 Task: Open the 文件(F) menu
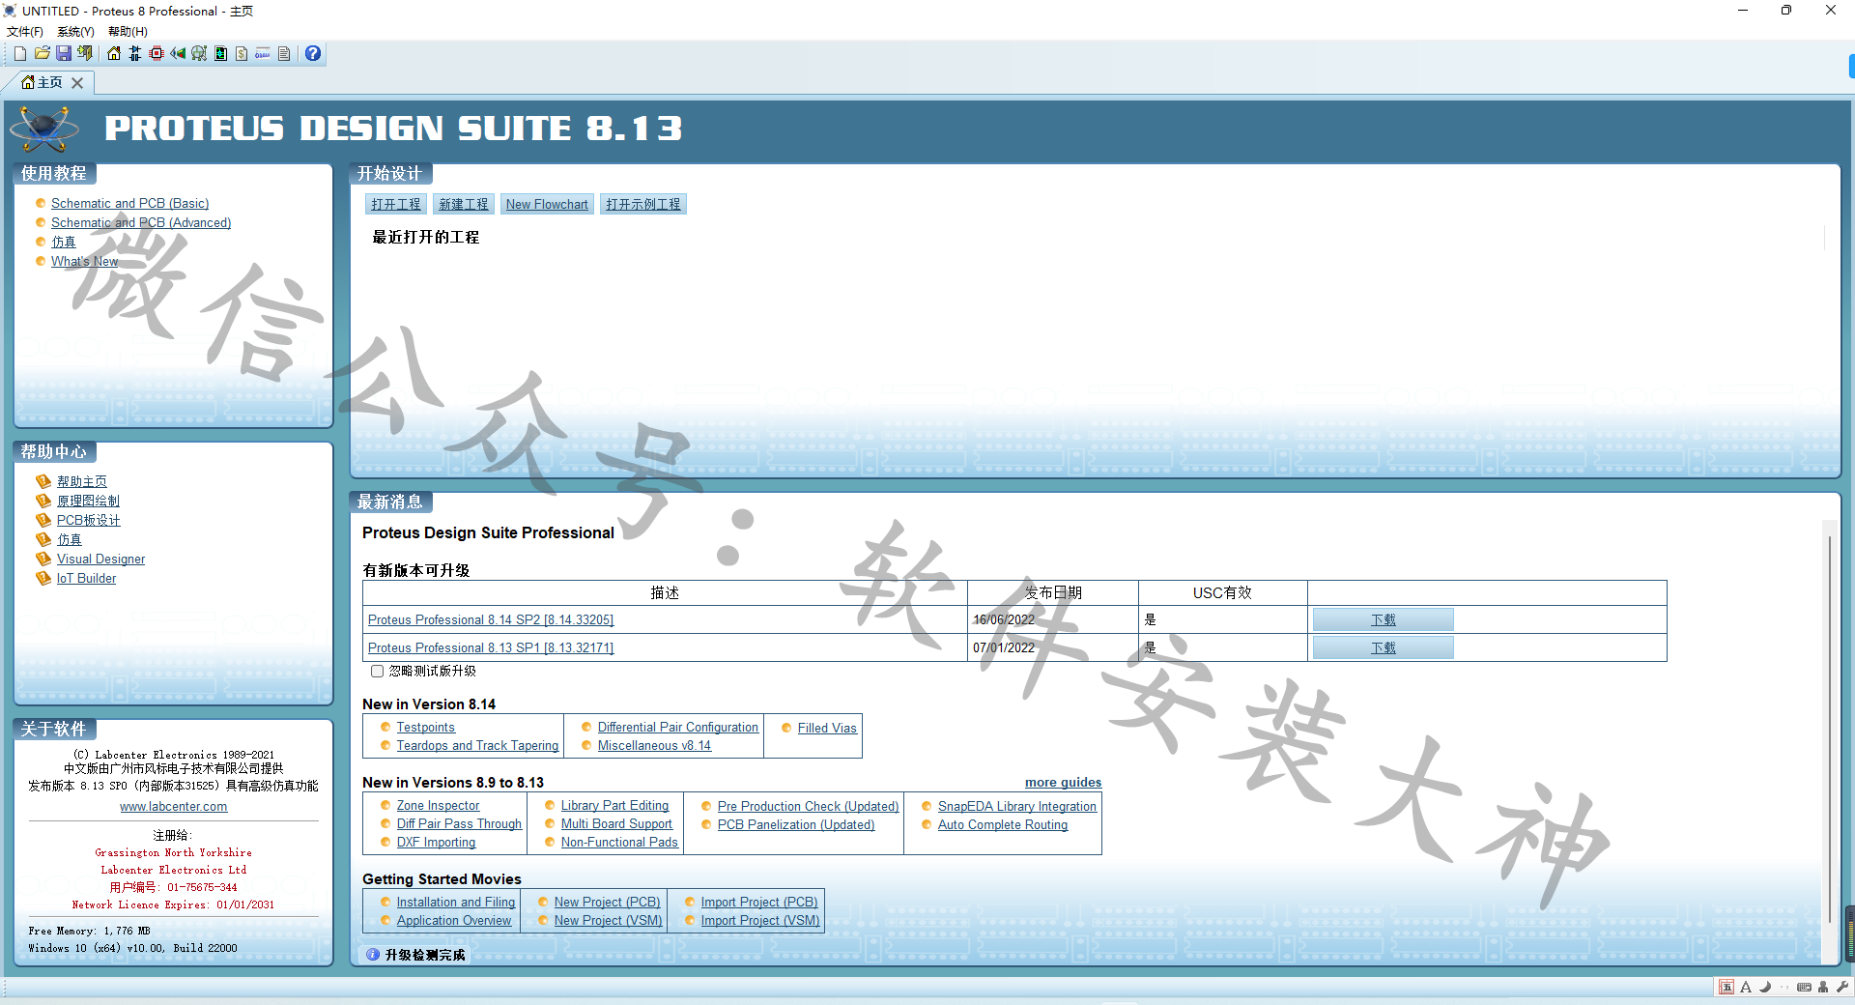(25, 32)
